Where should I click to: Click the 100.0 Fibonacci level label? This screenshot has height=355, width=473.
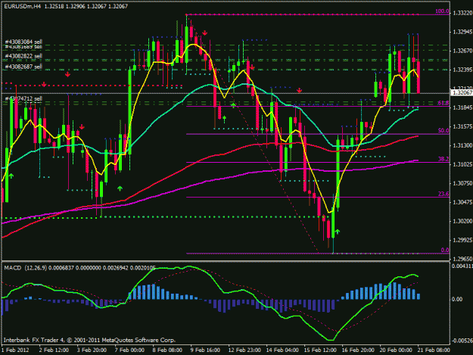pyautogui.click(x=442, y=11)
